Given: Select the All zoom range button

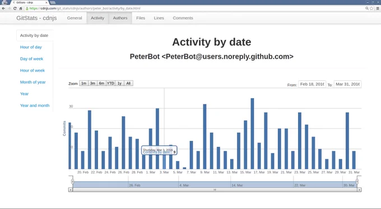Looking at the screenshot, I should click(128, 83).
